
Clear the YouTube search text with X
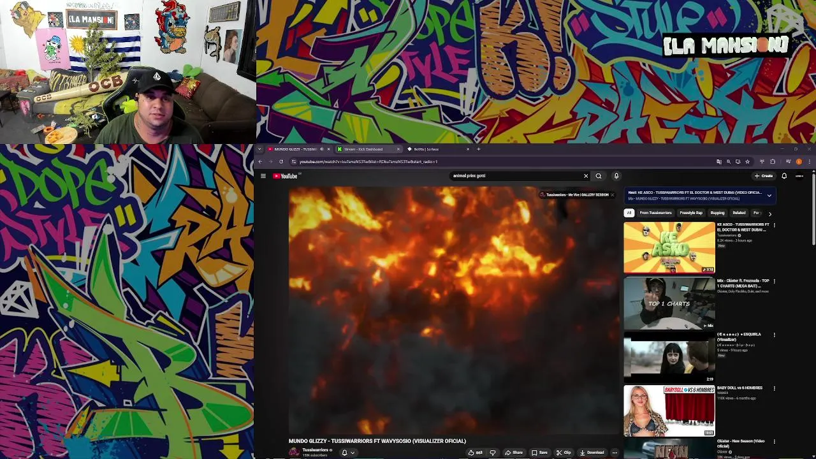tap(586, 176)
